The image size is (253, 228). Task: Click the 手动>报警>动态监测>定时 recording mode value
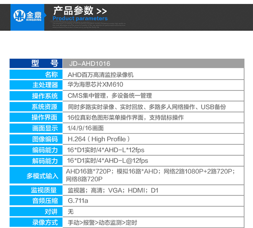coord(102,223)
